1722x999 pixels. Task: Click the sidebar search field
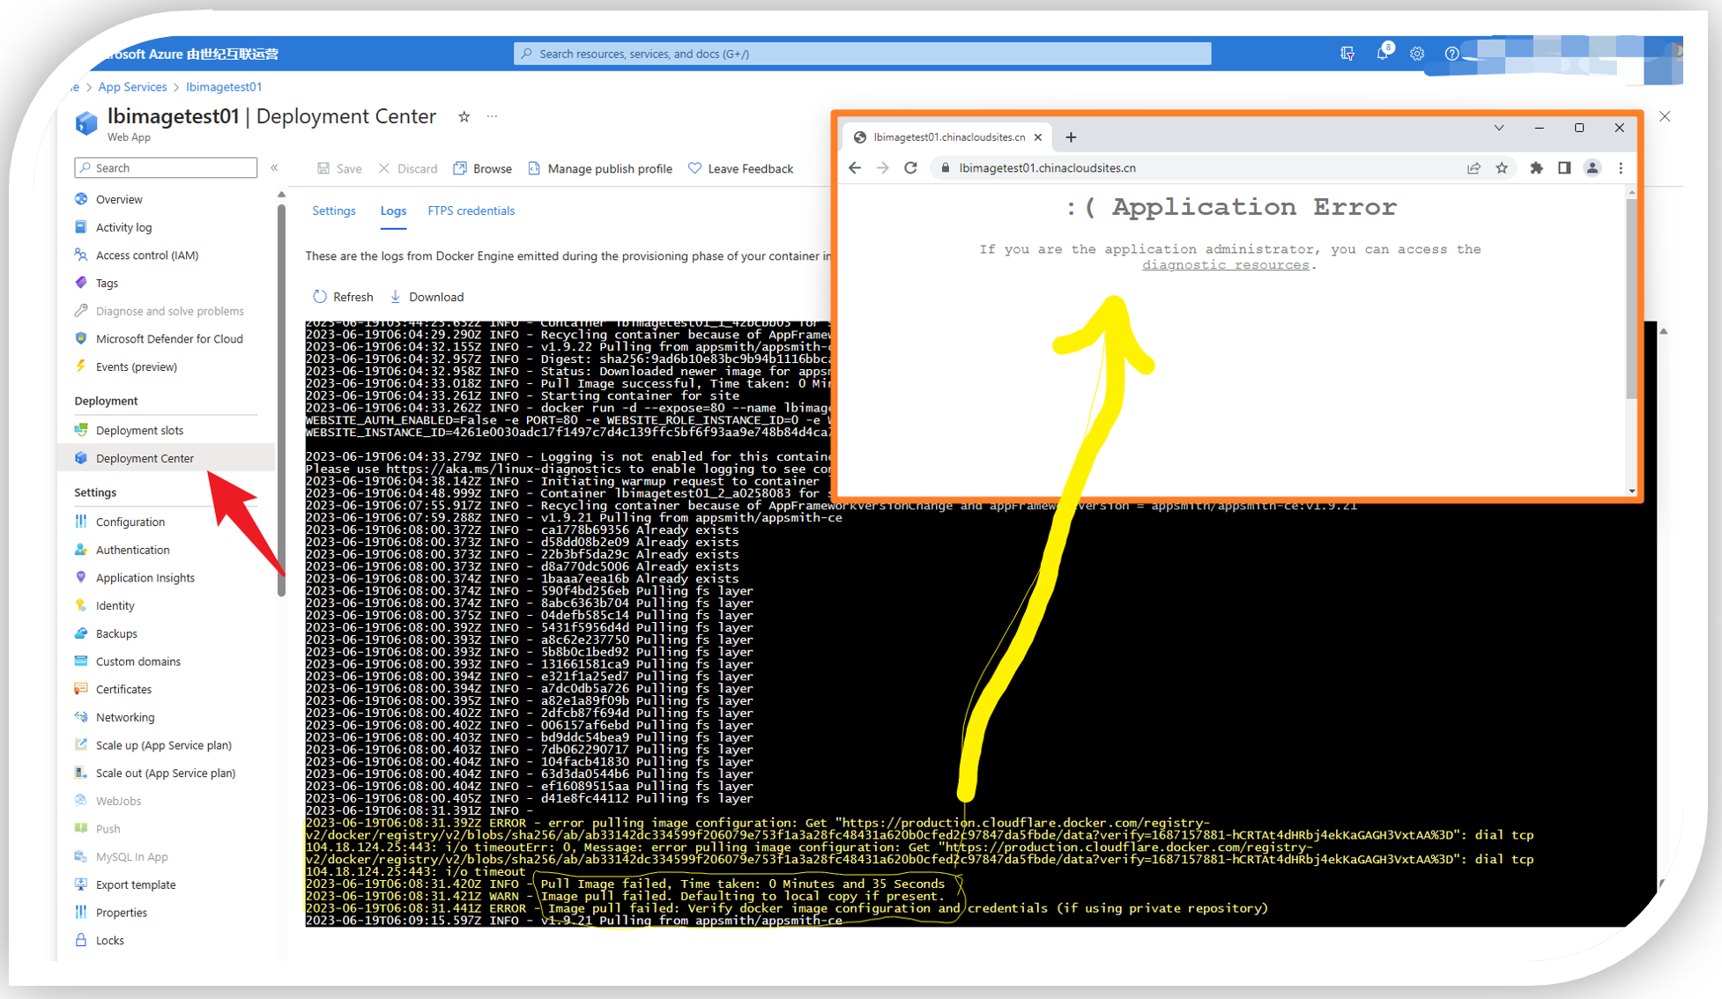pyautogui.click(x=167, y=167)
